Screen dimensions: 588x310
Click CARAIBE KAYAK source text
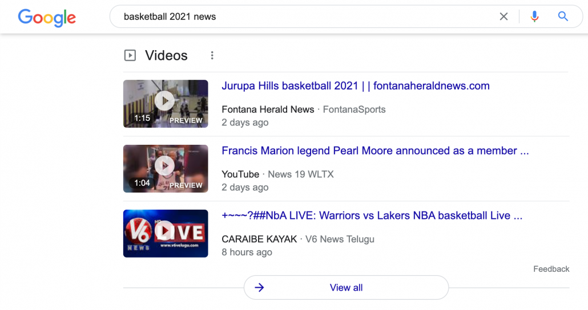[x=259, y=239]
